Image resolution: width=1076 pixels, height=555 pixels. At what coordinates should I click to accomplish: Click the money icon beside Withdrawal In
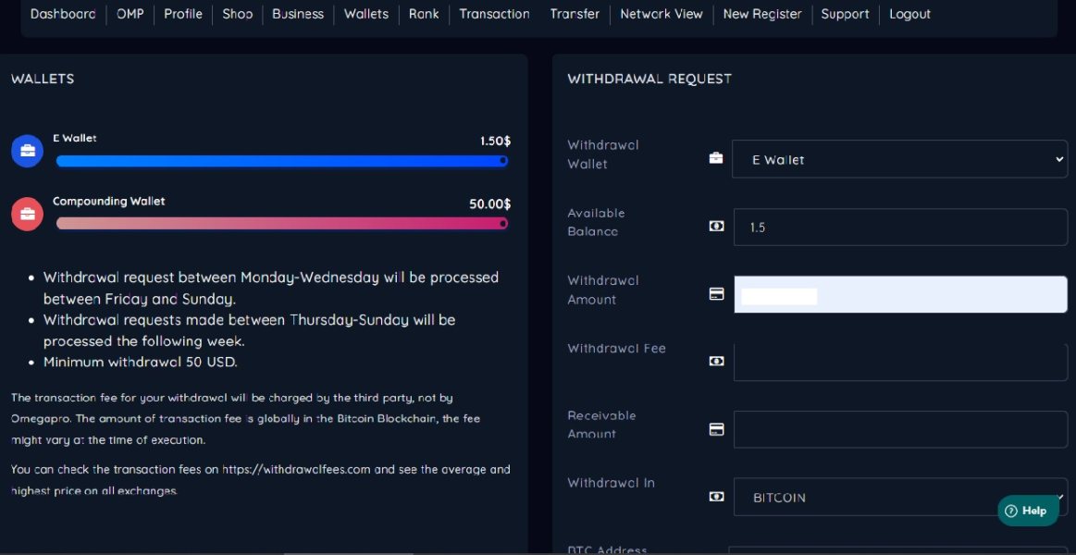coord(715,497)
